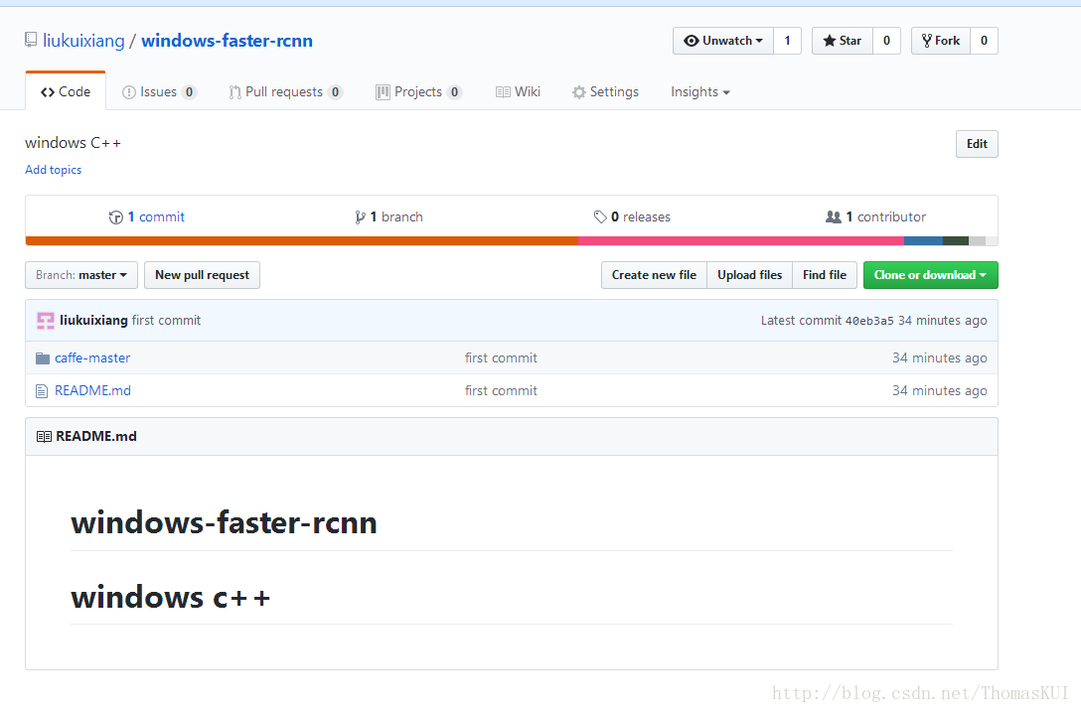Screen dimensions: 1081x713
Task: View the 1 contributor page
Action: tap(875, 217)
